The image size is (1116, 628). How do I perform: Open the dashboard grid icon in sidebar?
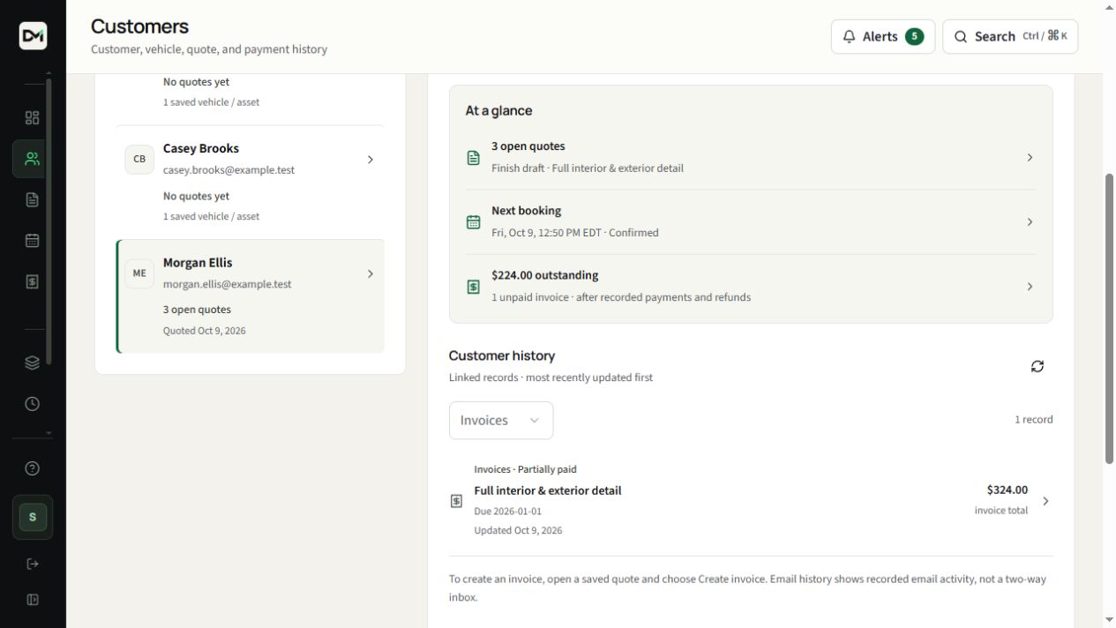(x=33, y=118)
